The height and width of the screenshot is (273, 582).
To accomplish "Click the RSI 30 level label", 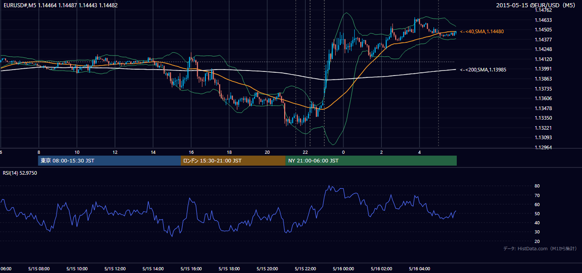I will [537, 232].
